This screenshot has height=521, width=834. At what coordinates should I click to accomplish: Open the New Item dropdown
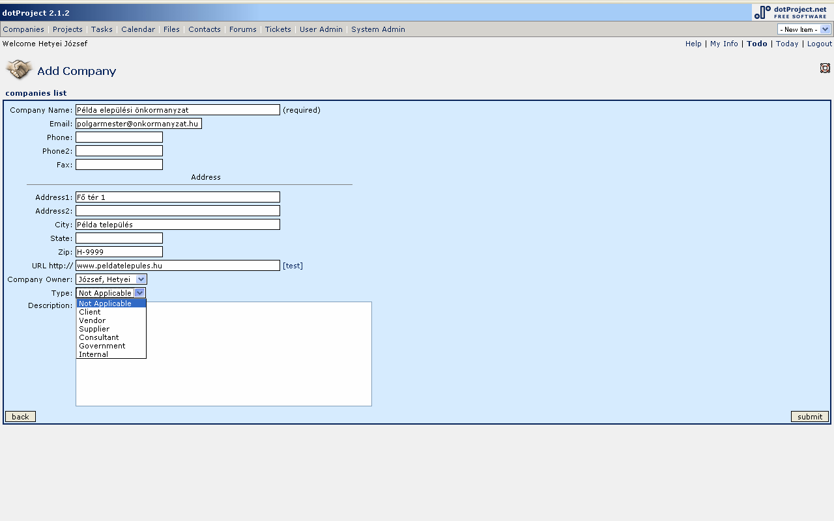804,29
